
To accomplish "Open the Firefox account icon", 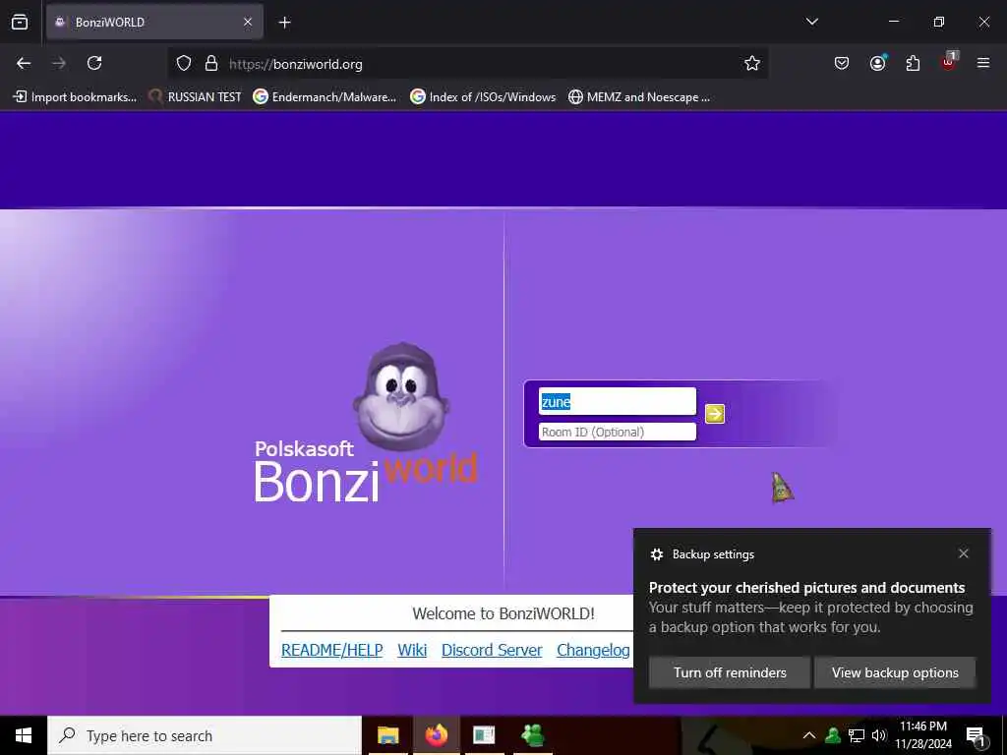I will (877, 63).
